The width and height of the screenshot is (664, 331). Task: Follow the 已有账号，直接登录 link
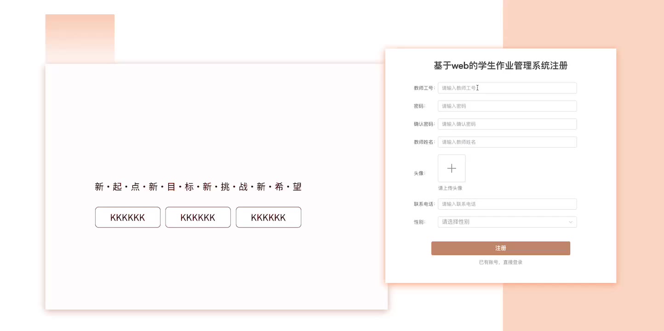pos(501,263)
